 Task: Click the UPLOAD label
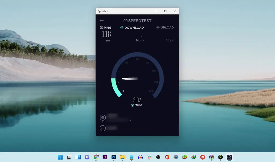[x=167, y=27]
